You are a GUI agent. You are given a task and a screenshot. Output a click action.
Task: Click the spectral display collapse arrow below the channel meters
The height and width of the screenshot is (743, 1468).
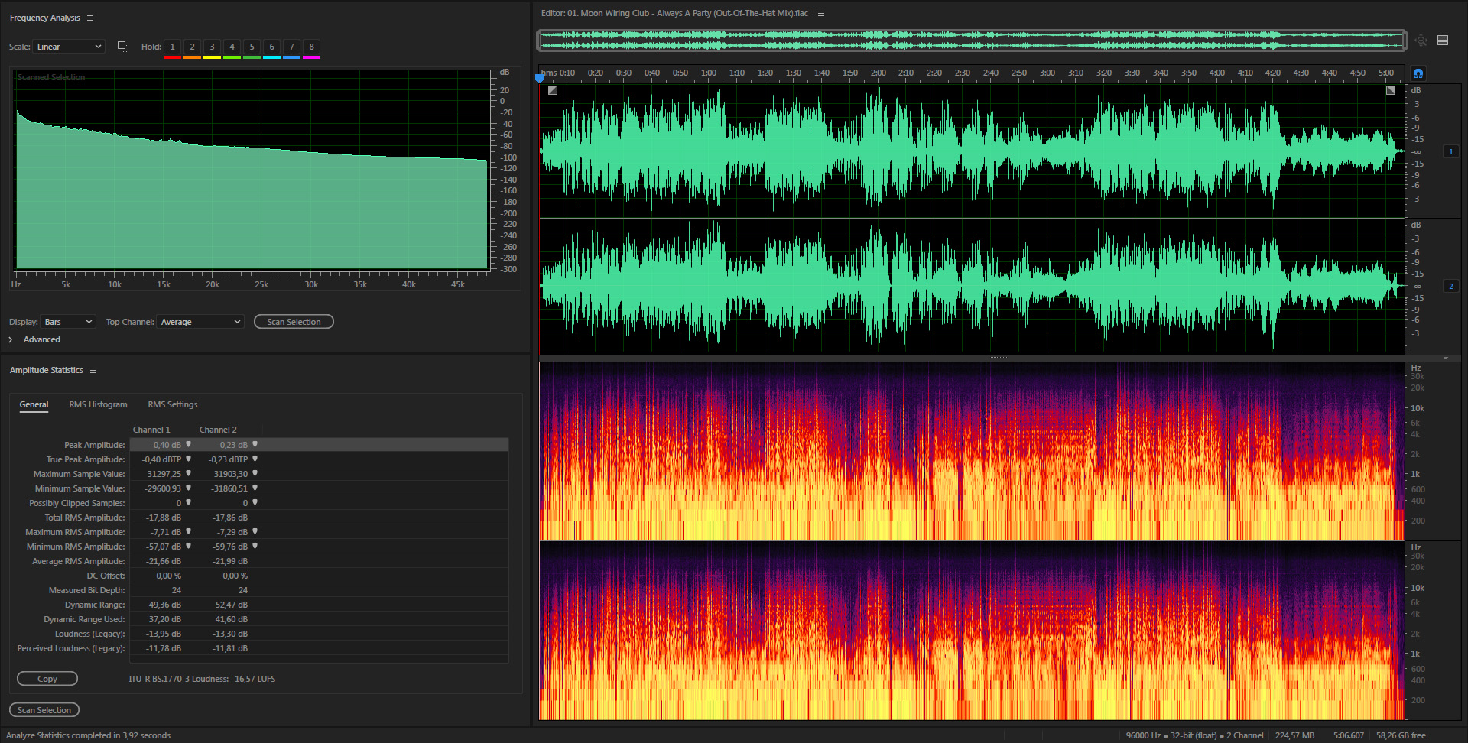pos(1445,358)
